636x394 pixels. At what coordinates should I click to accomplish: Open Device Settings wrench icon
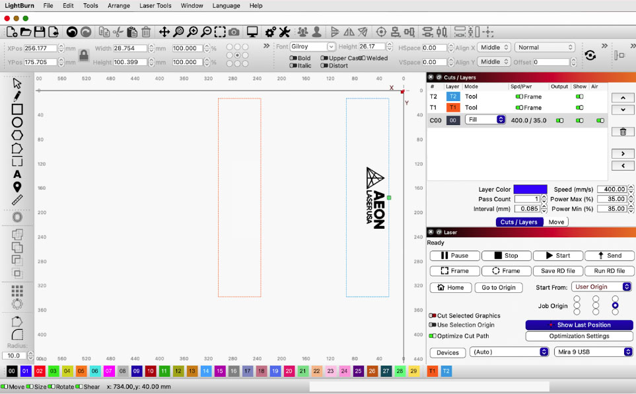285,32
